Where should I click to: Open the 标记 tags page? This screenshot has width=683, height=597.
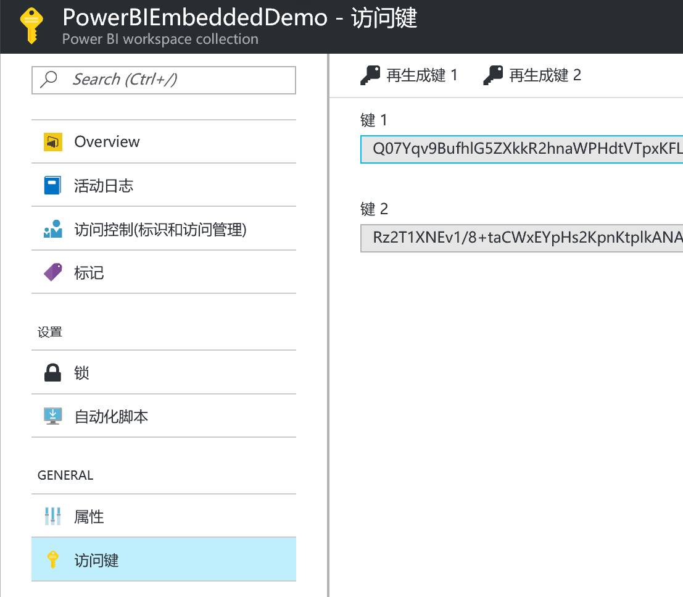pos(164,272)
